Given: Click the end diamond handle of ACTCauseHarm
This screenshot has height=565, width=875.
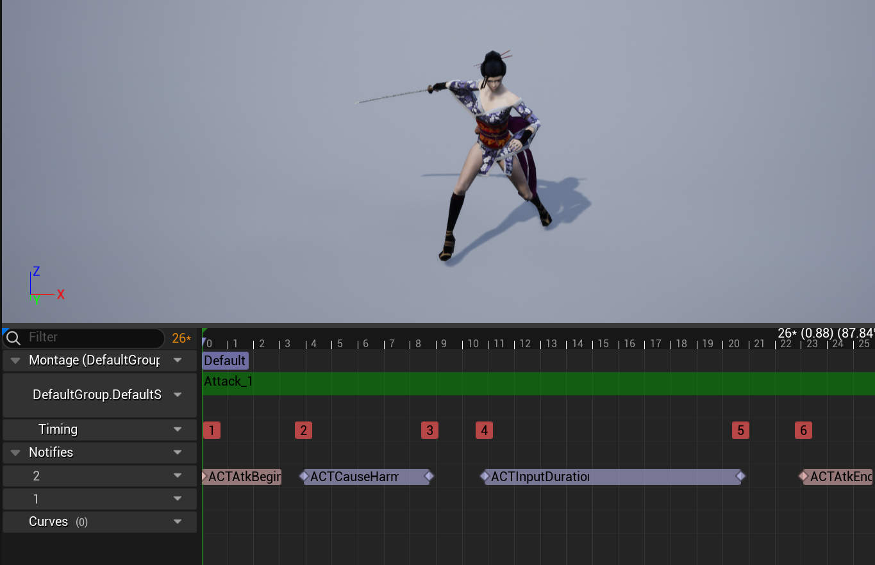Looking at the screenshot, I should (x=429, y=476).
